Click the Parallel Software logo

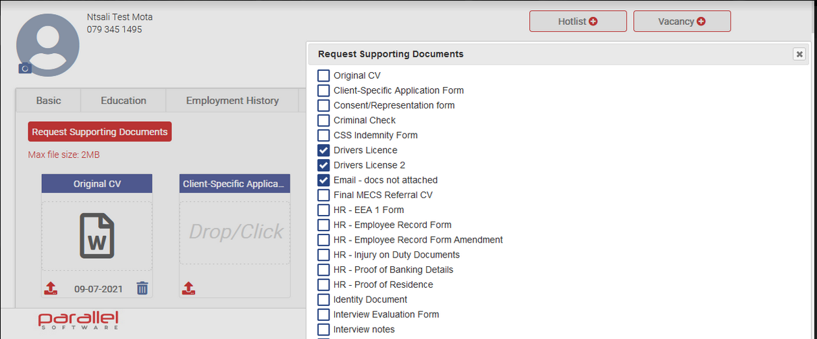[x=78, y=320]
